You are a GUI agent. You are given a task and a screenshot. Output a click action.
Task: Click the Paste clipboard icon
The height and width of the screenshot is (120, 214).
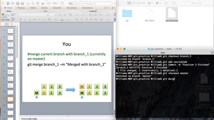[x=38, y=3]
